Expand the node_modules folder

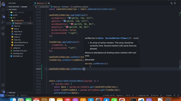click(x=18, y=12)
